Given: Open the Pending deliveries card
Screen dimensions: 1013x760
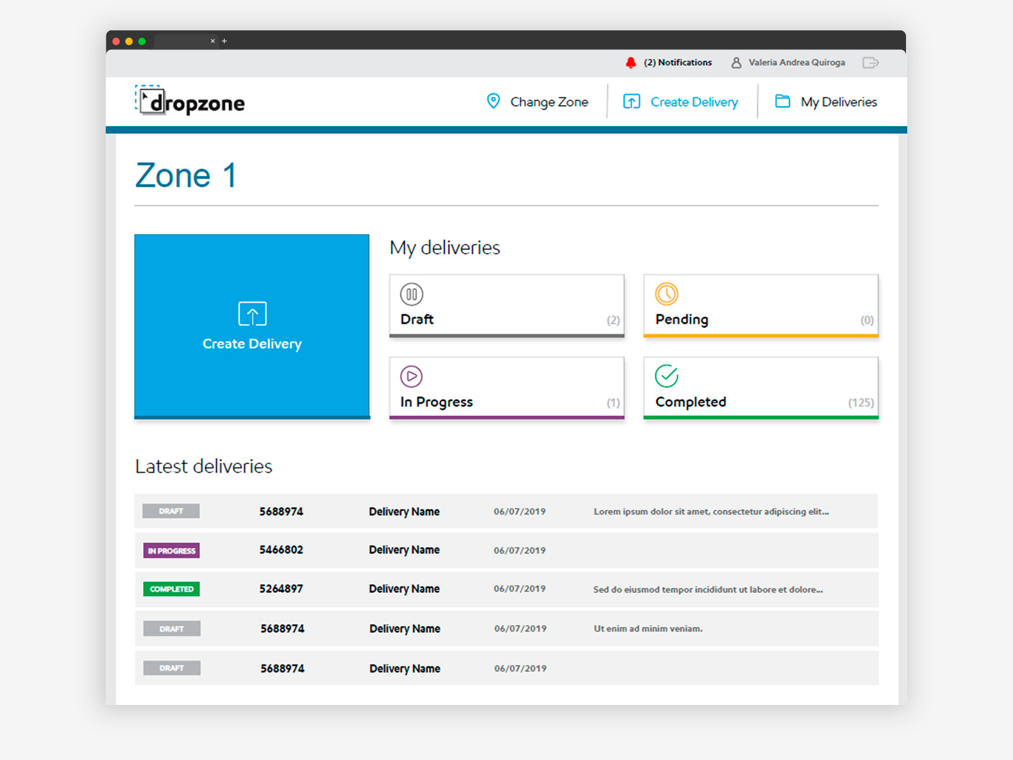Looking at the screenshot, I should 760,306.
